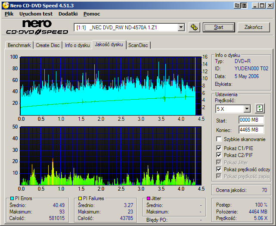Screen dimensions: 276x226
Task: Open the Plik menu
Action: coord(9,14)
